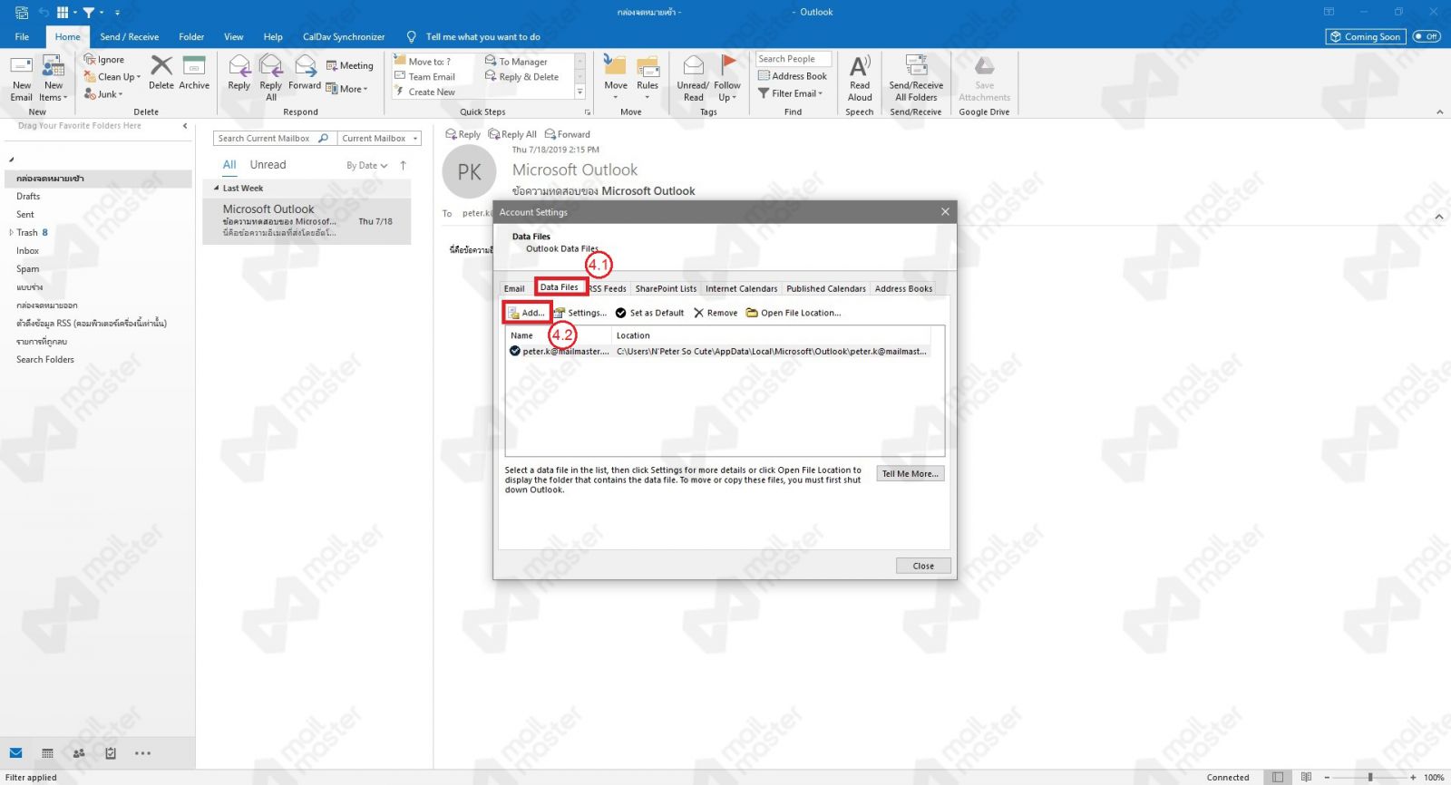Click Send/Receive All Folders

(x=916, y=78)
